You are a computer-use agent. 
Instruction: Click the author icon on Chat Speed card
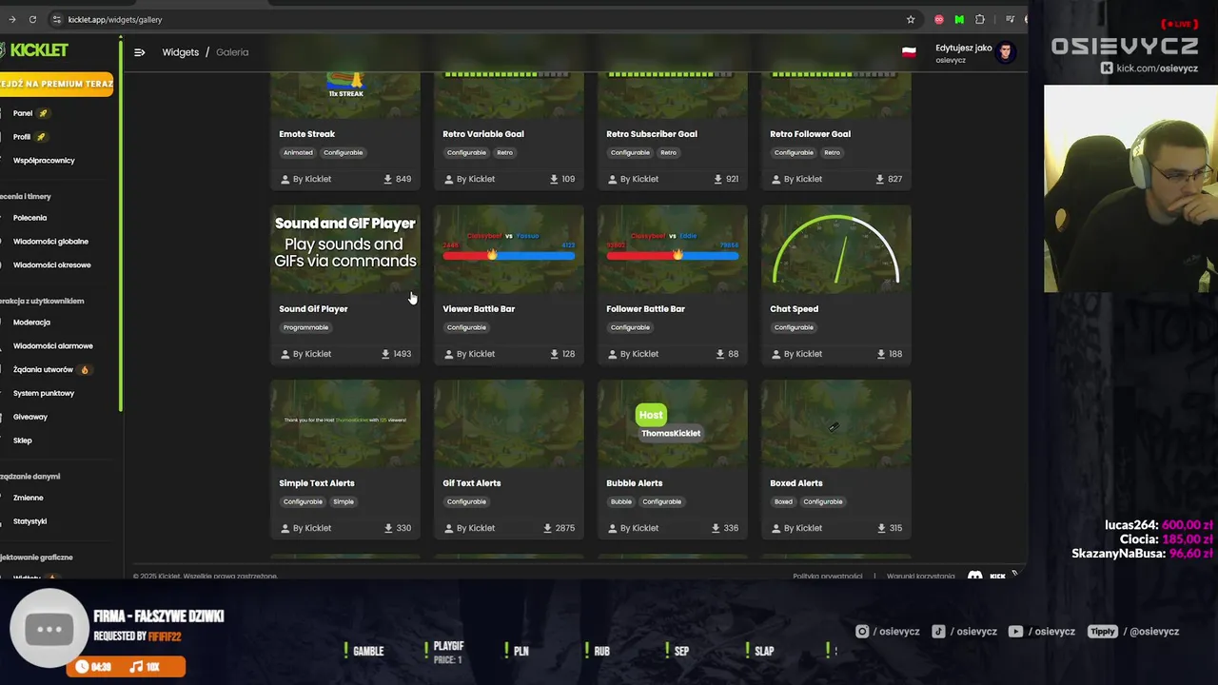[x=776, y=354]
